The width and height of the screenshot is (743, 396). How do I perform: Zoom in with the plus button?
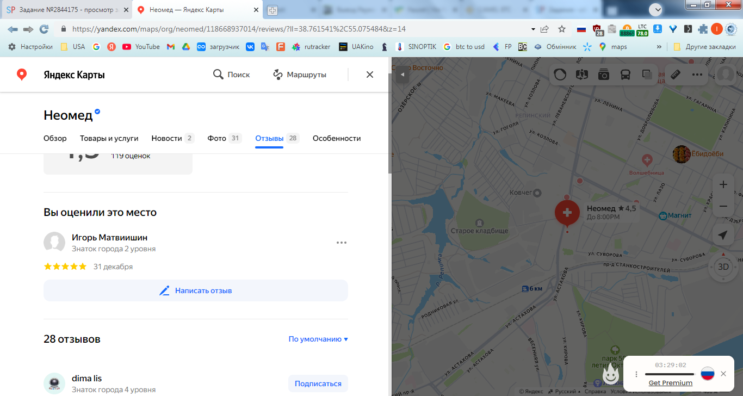pyautogui.click(x=723, y=184)
